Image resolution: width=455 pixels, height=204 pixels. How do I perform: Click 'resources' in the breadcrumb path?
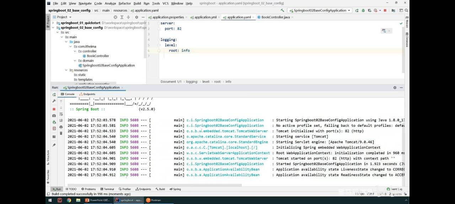pyautogui.click(x=120, y=11)
